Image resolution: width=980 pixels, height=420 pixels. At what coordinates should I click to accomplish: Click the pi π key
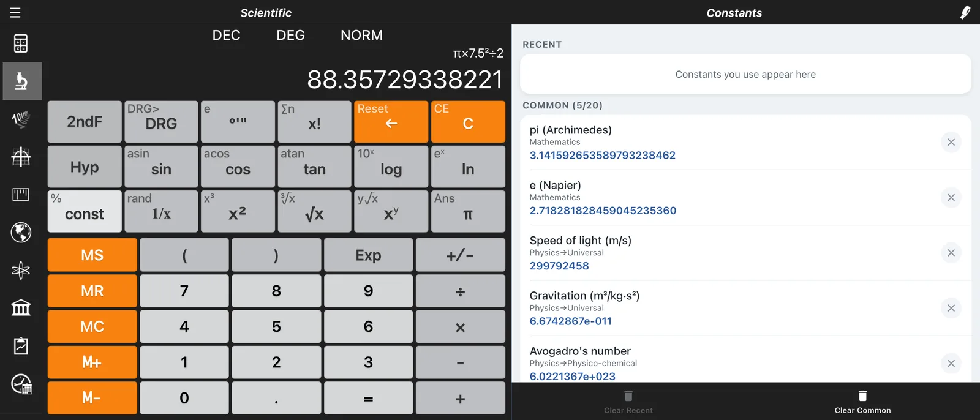(468, 211)
